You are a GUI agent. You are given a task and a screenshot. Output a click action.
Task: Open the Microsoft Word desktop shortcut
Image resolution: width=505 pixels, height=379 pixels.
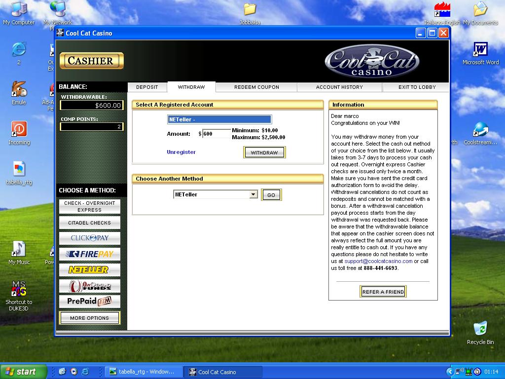pyautogui.click(x=480, y=53)
